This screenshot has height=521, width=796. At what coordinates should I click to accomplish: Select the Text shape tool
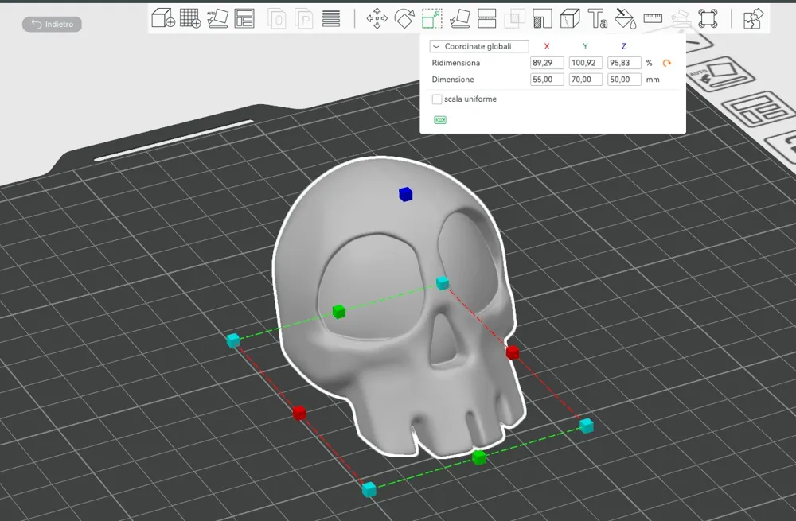pos(598,19)
